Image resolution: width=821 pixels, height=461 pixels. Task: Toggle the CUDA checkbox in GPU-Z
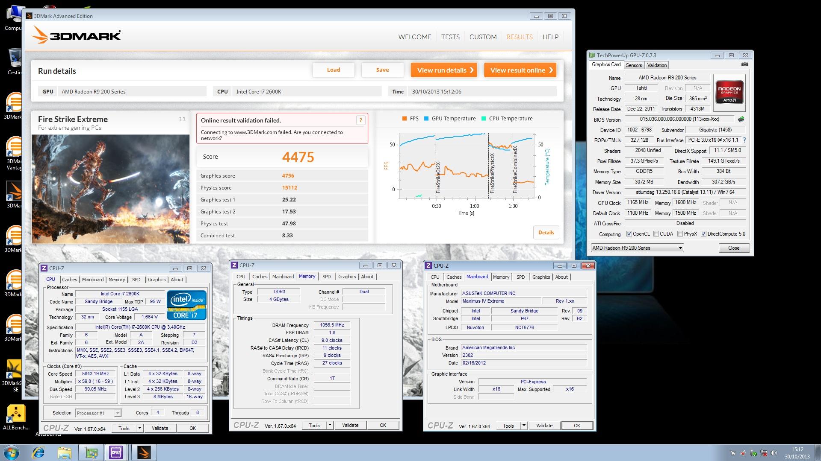tap(656, 234)
